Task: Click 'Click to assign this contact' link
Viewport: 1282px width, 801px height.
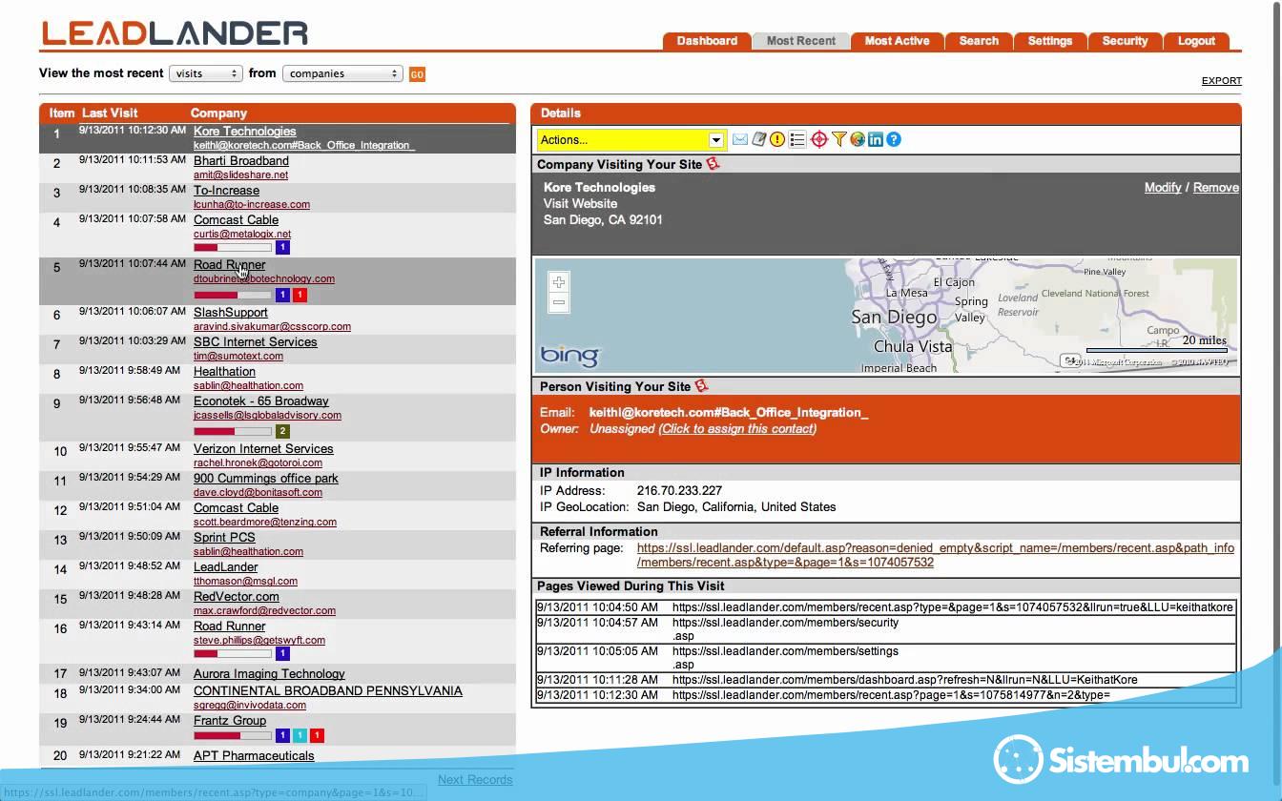Action: pyautogui.click(x=737, y=429)
